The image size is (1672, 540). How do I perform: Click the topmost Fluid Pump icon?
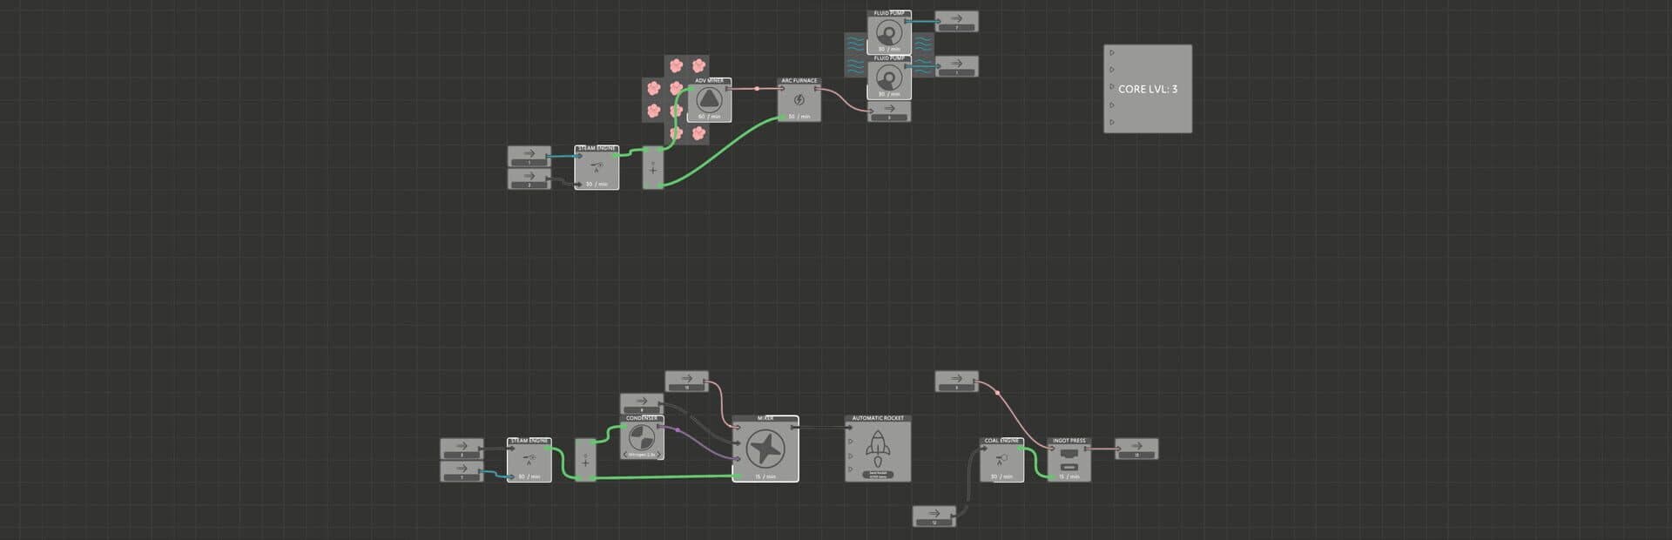click(x=889, y=31)
